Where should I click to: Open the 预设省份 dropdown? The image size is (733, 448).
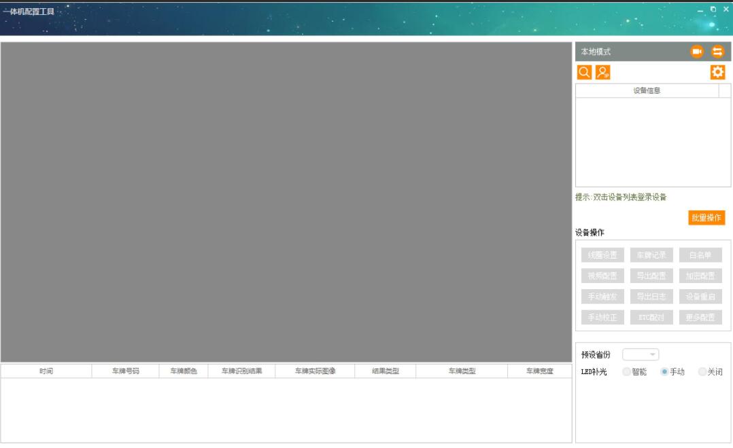pos(641,354)
